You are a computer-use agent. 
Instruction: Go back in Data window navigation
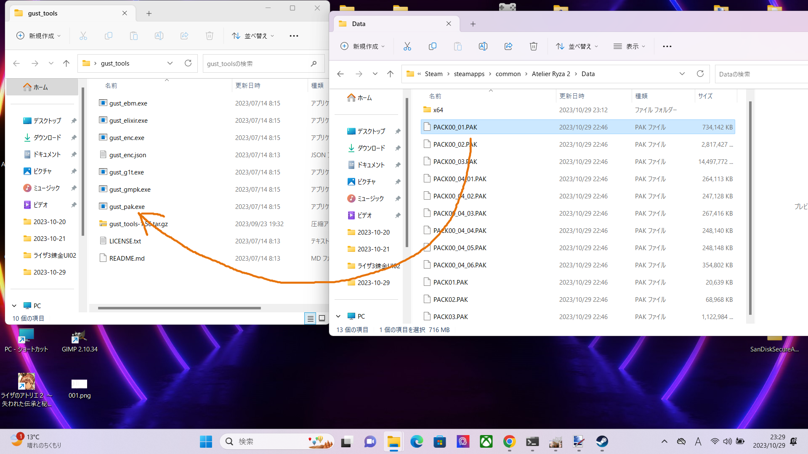click(x=340, y=74)
